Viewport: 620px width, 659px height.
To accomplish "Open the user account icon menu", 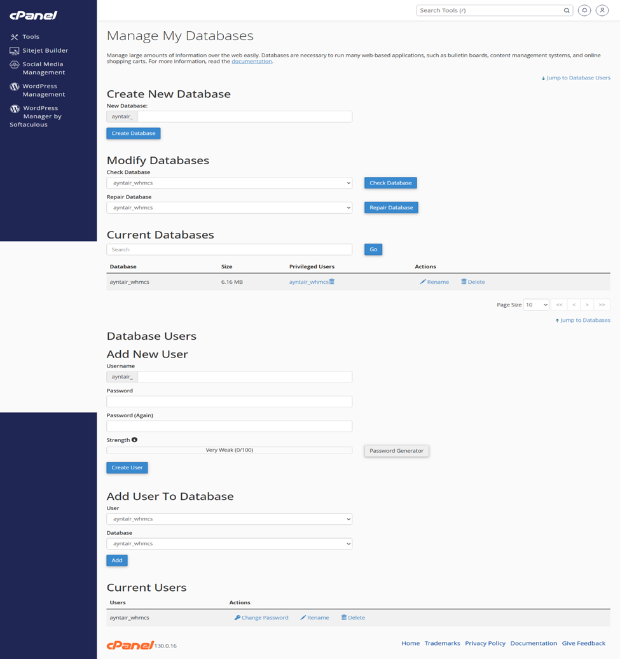I will pos(602,10).
